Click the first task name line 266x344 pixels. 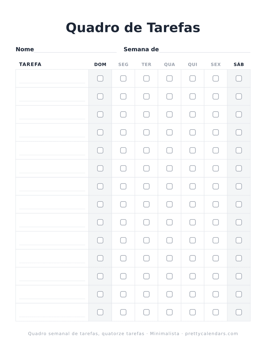52,80
